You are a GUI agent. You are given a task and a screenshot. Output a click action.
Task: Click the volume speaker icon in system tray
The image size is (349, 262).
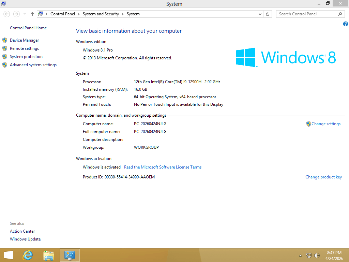point(317,255)
